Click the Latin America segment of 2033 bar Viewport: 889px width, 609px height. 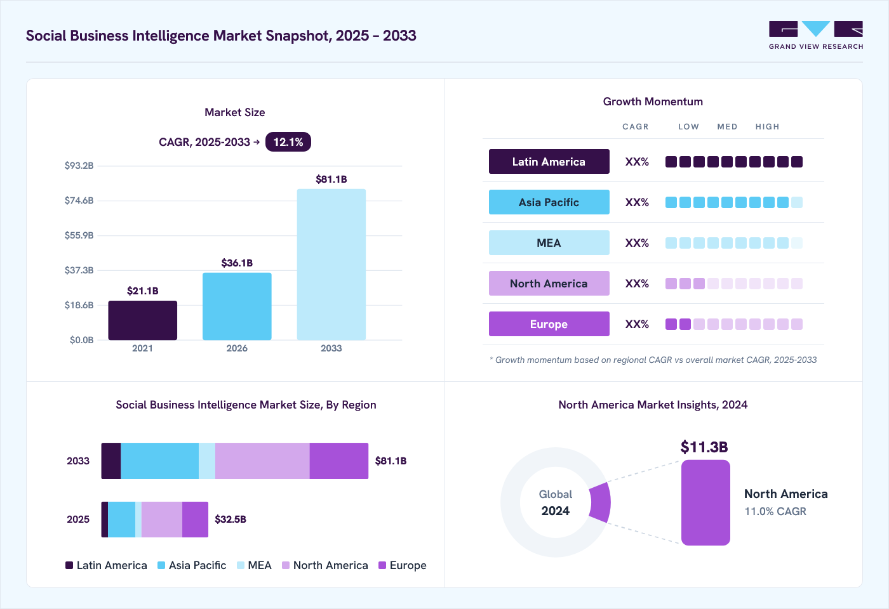(111, 461)
